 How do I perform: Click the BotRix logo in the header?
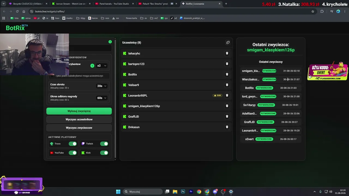17,27
